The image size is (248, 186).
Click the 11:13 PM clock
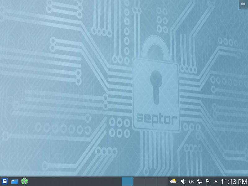(x=234, y=181)
